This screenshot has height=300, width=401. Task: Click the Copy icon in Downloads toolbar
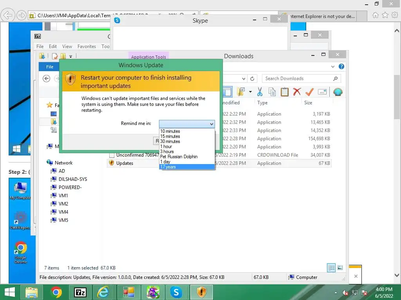coord(272,92)
